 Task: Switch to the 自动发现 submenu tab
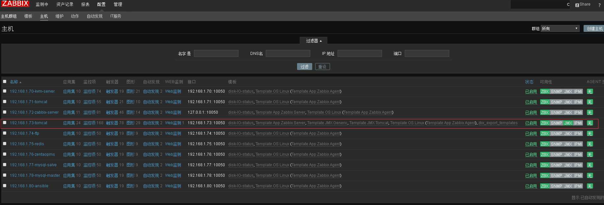[95, 16]
